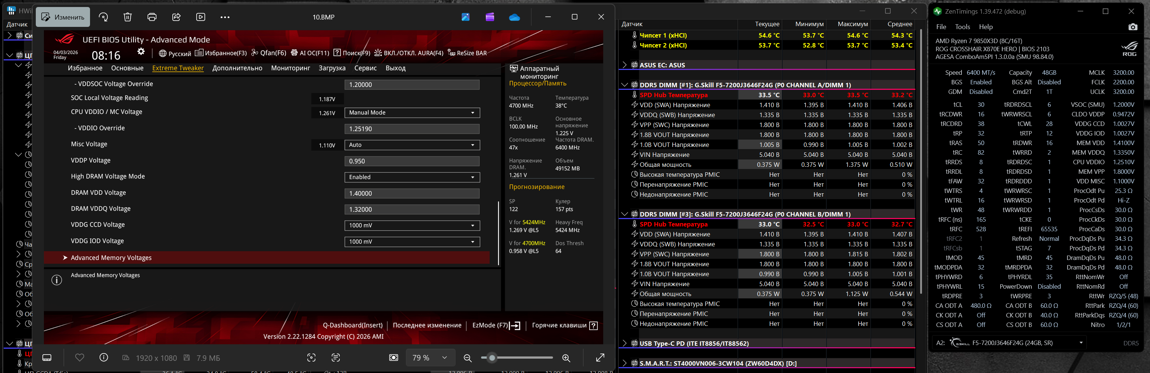Click the scan text icon in Photos
This screenshot has height=373, width=1150.
336,358
